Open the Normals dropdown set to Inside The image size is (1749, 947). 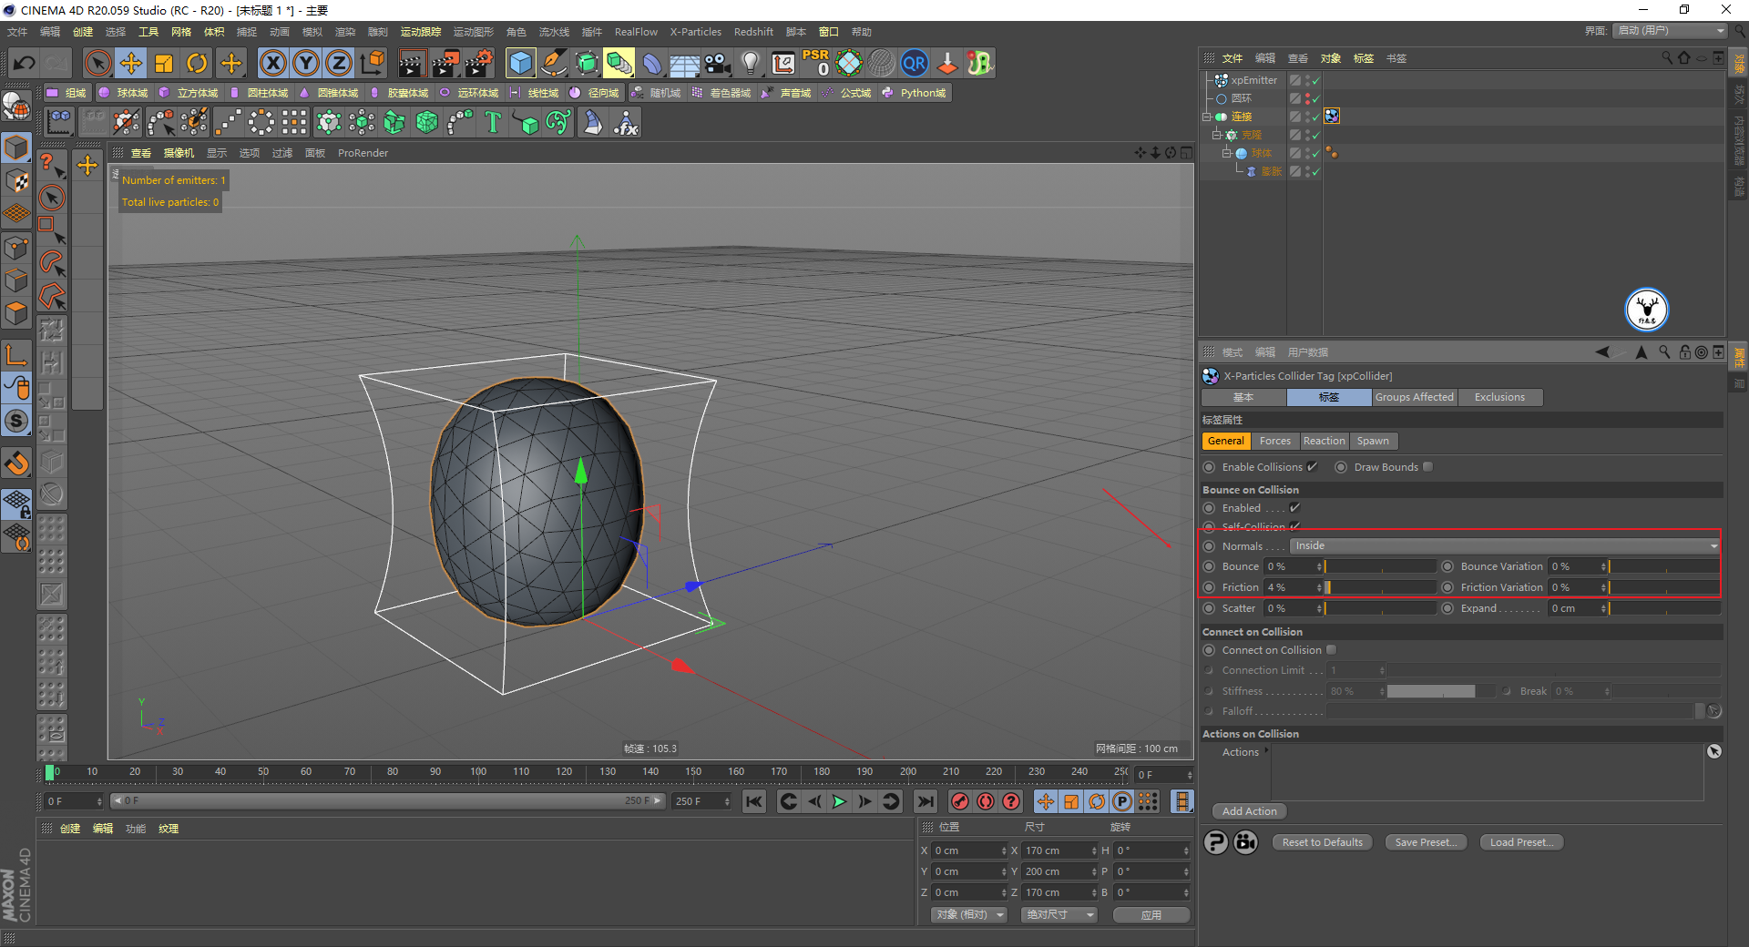point(1505,545)
